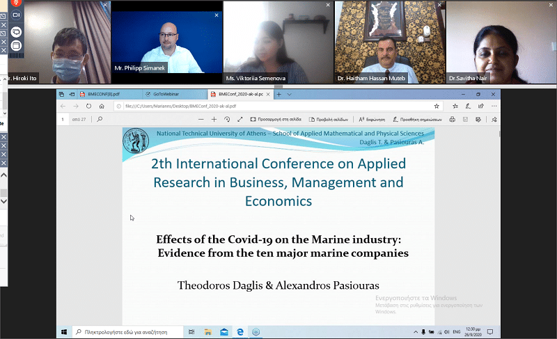Toggle the muted microphone button
Image resolution: width=557 pixels, height=339 pixels.
click(16, 2)
